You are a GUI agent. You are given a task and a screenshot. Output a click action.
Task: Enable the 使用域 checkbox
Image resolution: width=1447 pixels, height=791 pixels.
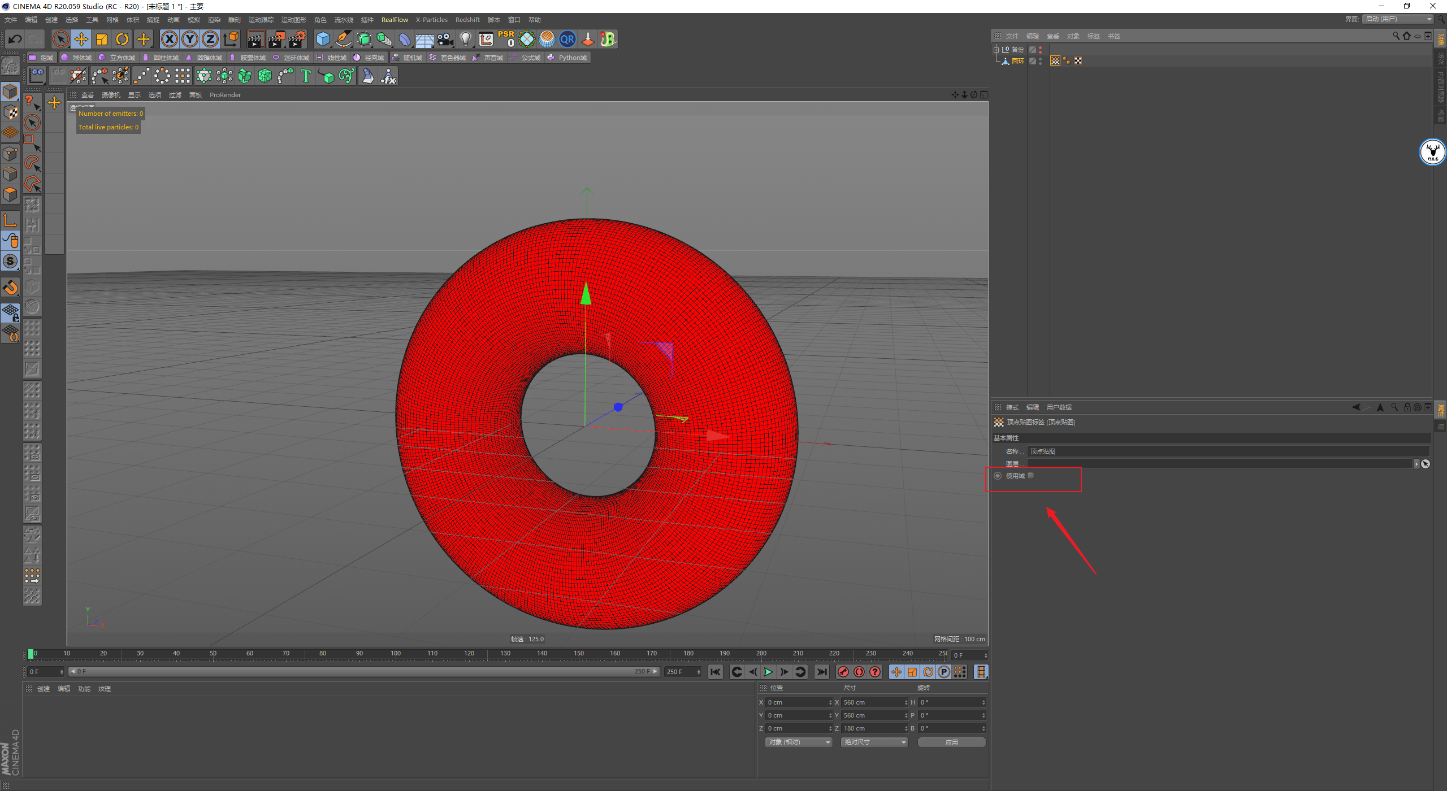tap(1030, 476)
